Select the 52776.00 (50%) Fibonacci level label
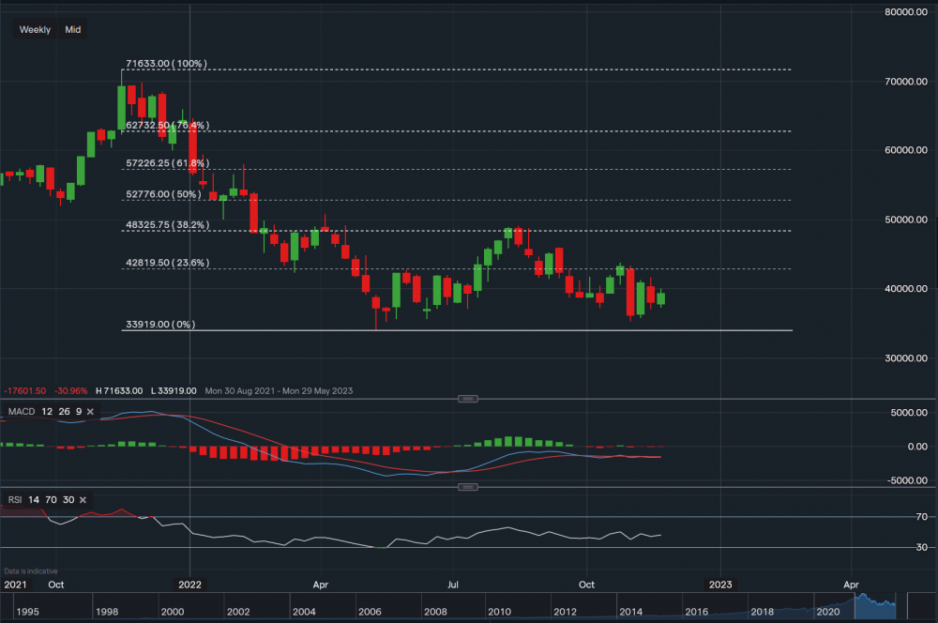Viewport: 938px width, 623px height. click(x=163, y=194)
